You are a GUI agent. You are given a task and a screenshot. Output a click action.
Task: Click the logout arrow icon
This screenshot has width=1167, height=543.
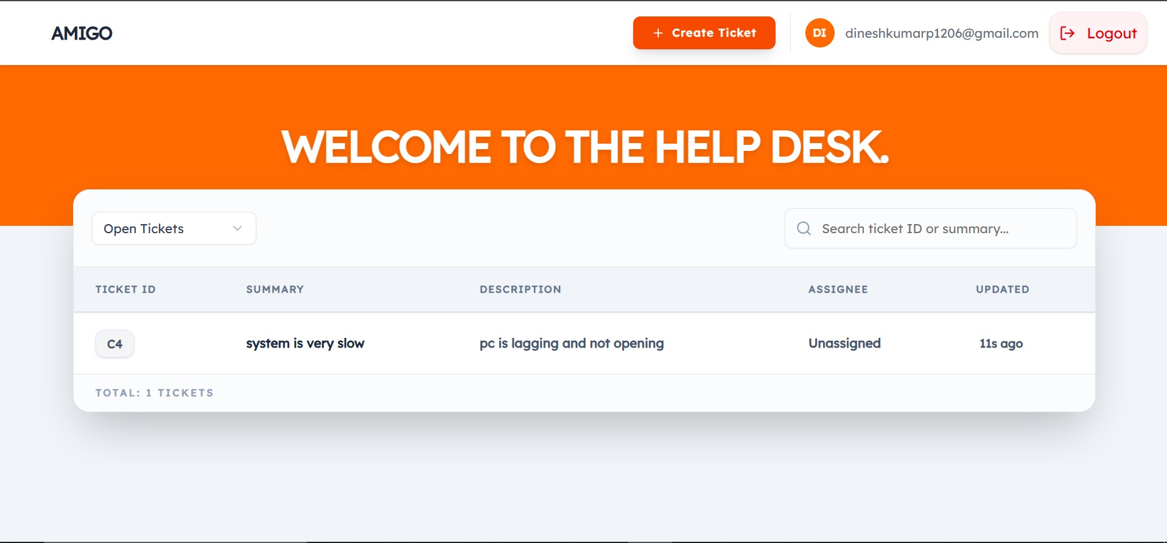pyautogui.click(x=1067, y=33)
